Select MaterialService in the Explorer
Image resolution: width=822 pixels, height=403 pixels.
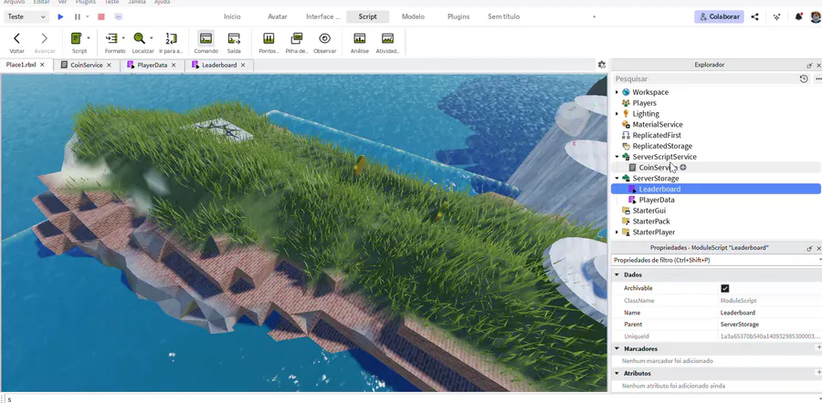[657, 125]
